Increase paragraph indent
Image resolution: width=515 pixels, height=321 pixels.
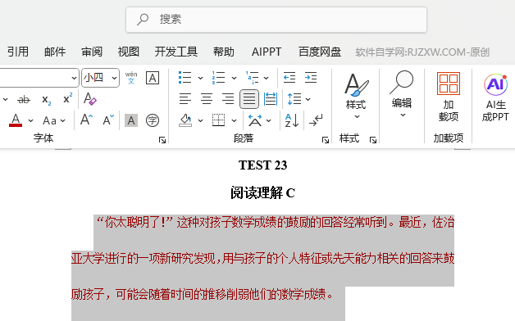coord(311,78)
